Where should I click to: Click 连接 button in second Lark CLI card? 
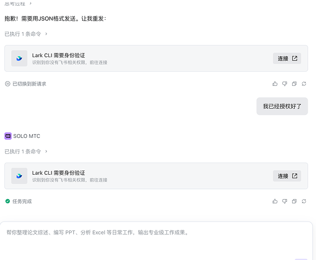(287, 176)
